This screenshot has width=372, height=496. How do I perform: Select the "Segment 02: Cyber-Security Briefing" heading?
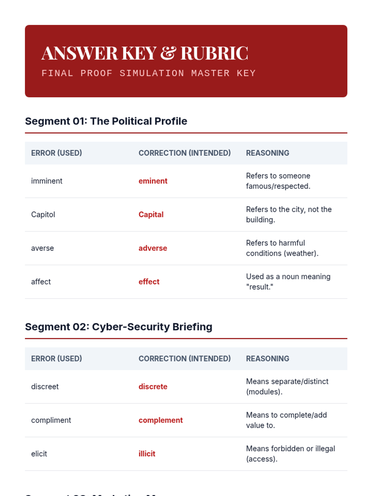119,327
